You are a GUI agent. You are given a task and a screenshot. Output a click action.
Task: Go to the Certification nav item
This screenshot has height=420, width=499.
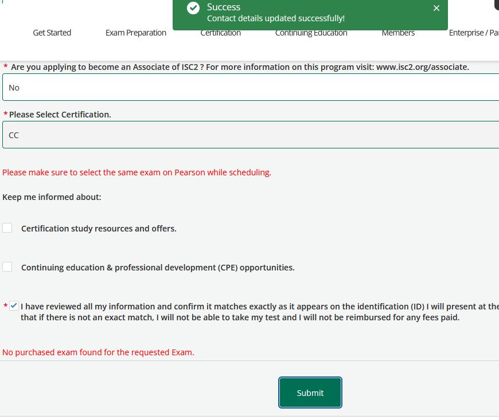pyautogui.click(x=221, y=34)
